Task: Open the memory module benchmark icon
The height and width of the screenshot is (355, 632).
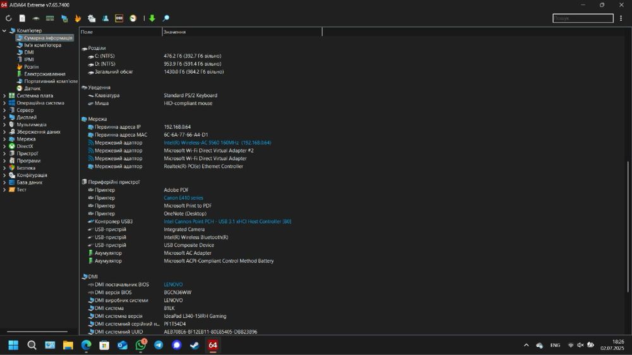Action: [50, 18]
